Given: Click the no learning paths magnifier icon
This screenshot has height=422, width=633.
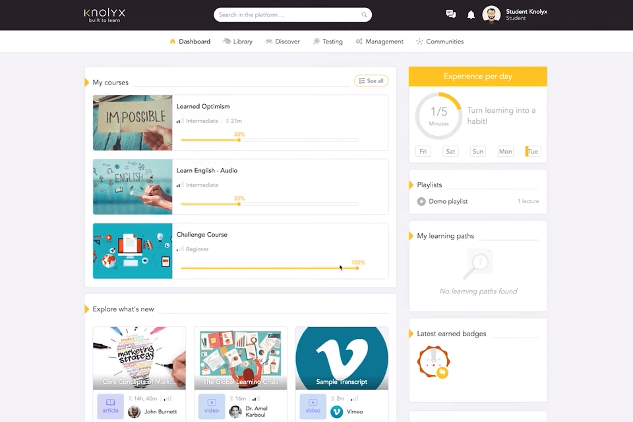Looking at the screenshot, I should pos(477,264).
